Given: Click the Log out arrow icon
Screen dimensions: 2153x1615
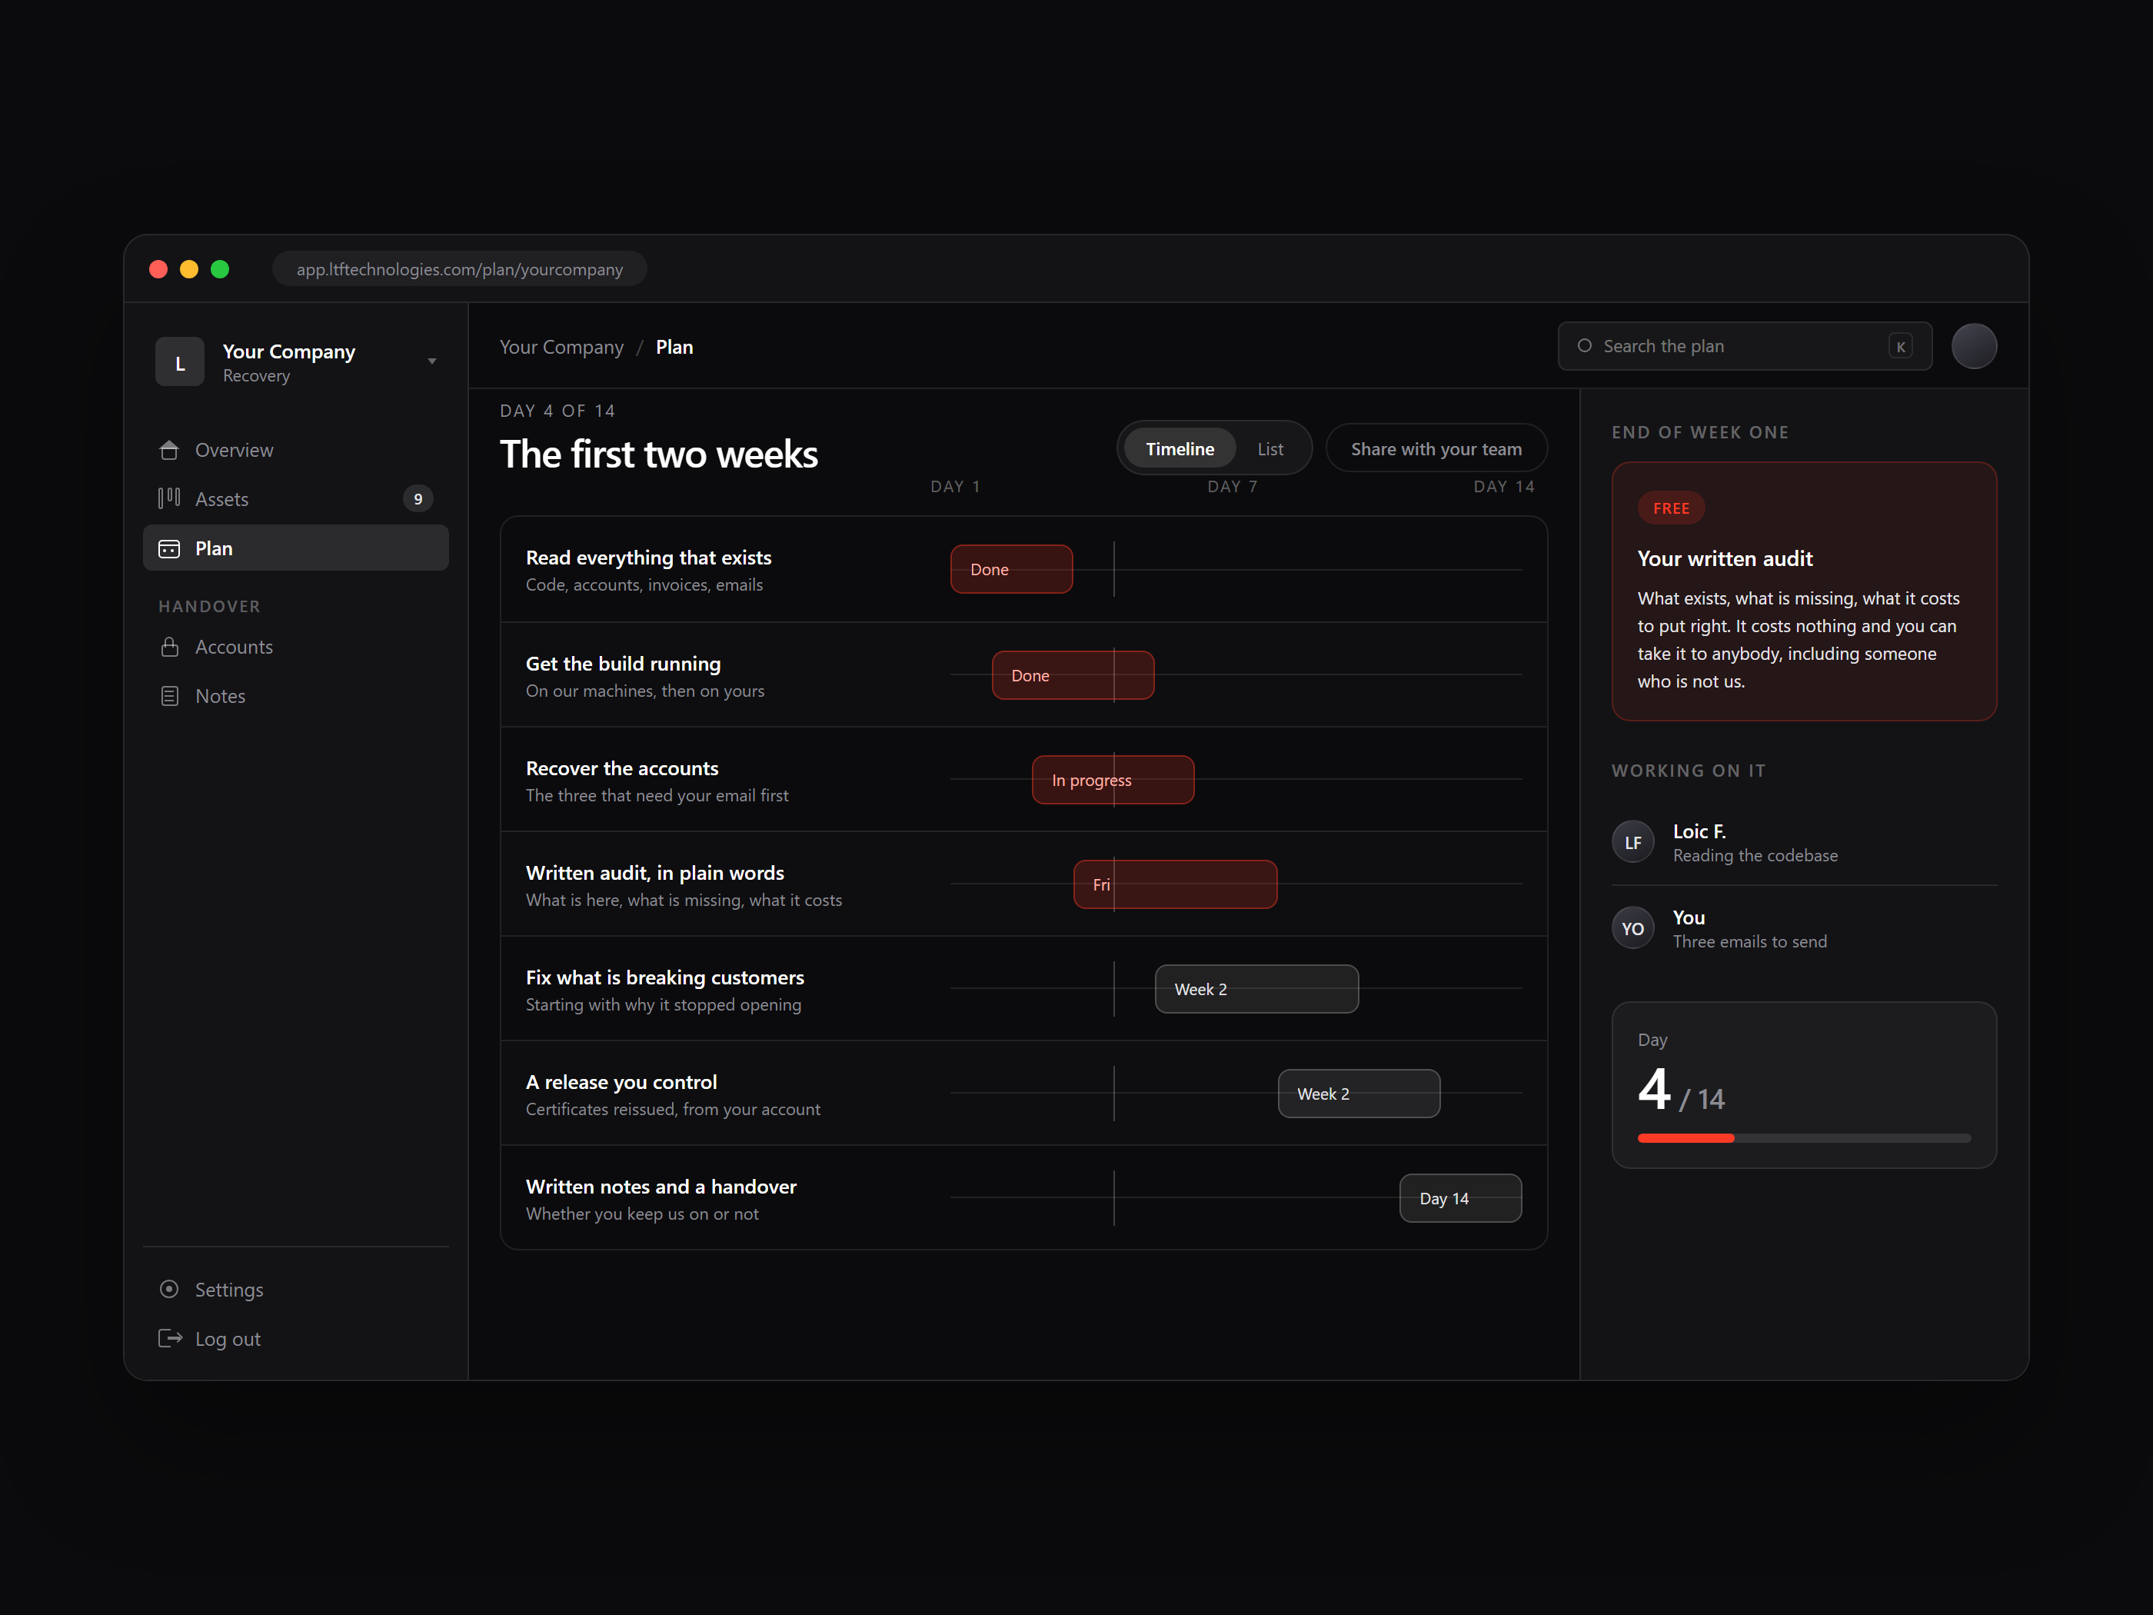Looking at the screenshot, I should (171, 1339).
